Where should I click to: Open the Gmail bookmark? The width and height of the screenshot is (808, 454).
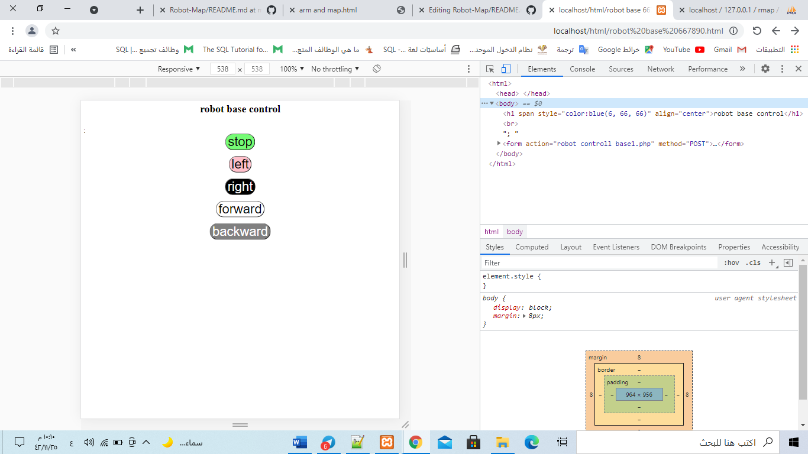730,50
